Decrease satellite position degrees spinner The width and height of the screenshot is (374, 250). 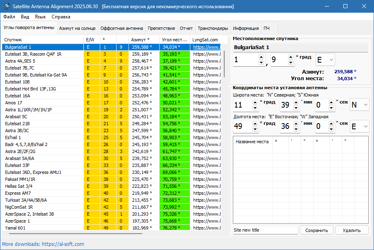tap(261, 63)
